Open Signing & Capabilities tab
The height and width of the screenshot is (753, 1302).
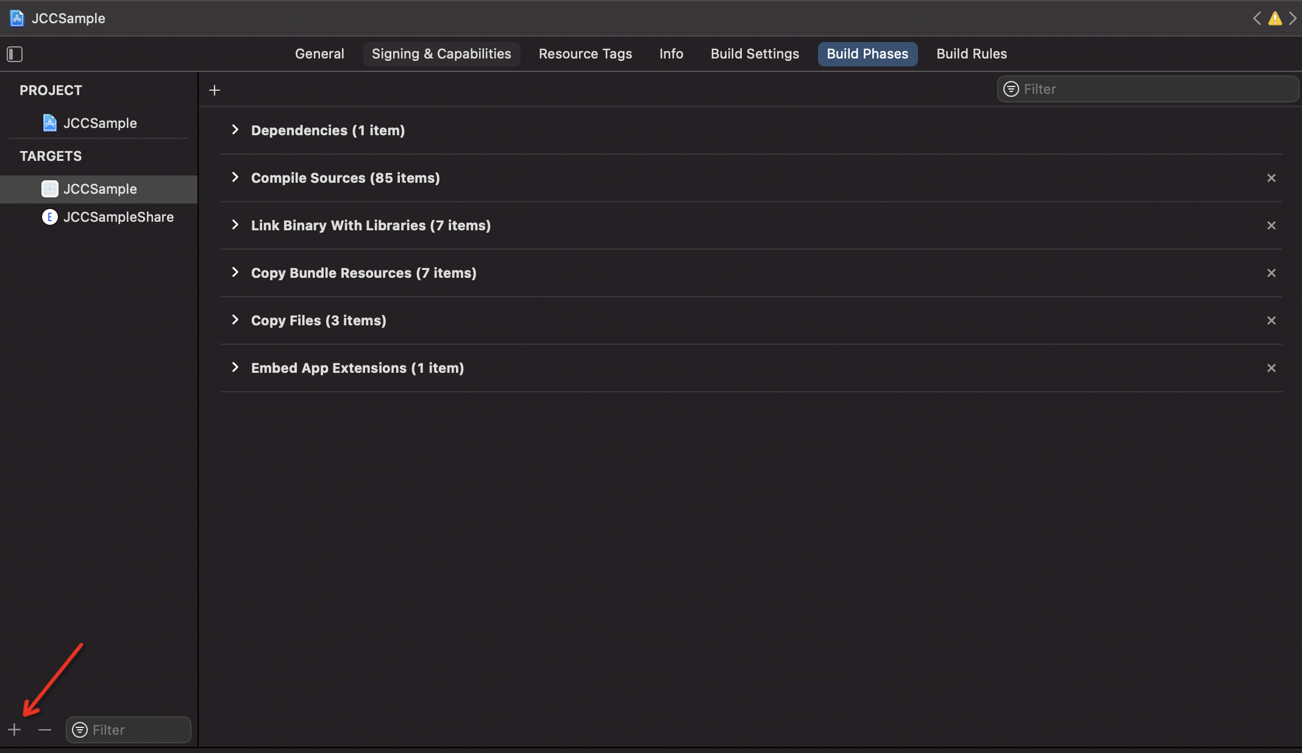tap(441, 54)
